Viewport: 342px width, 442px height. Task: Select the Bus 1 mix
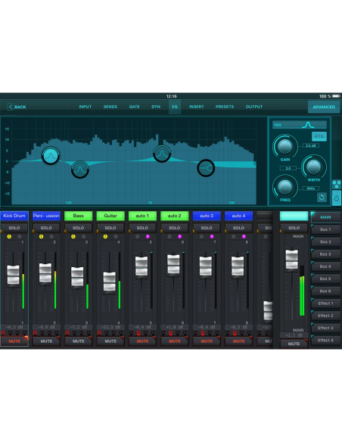click(325, 229)
